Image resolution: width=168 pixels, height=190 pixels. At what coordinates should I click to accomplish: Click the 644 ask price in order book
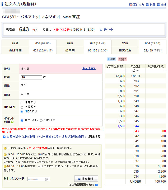136,126
